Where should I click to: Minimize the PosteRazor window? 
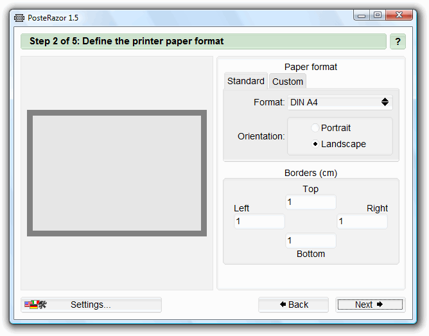click(362, 15)
